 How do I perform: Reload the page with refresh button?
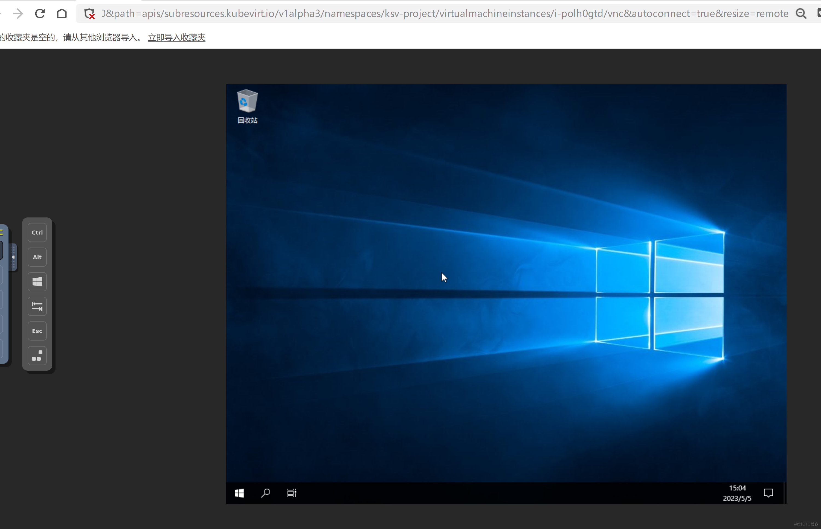click(40, 14)
